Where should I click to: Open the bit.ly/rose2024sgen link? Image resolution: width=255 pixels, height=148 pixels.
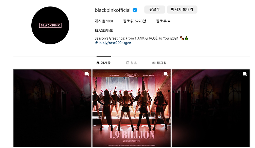(115, 43)
